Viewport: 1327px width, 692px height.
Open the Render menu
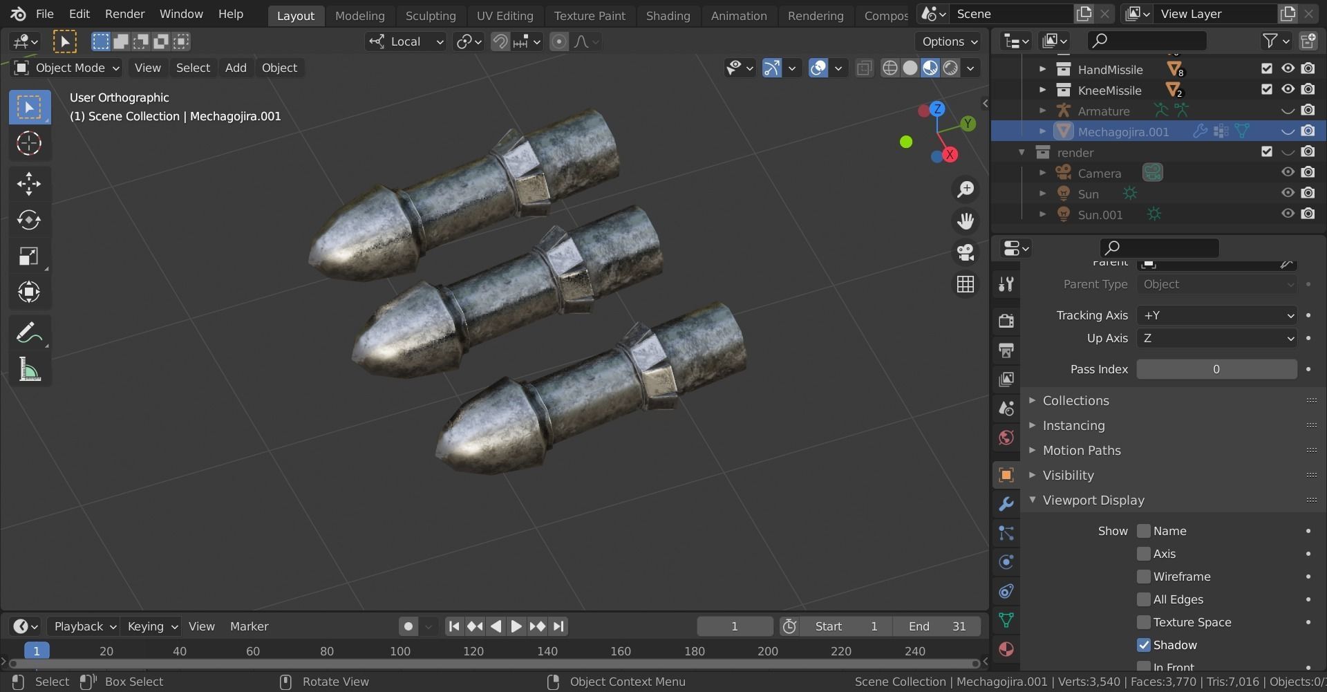tap(124, 14)
